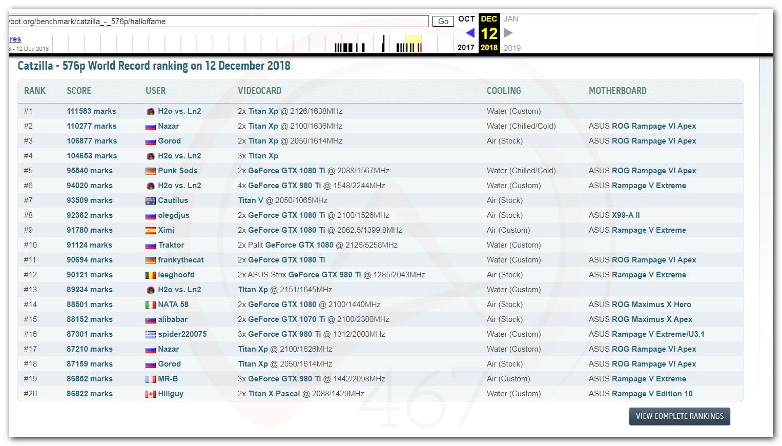The image size is (782, 446).
Task: Open the Rampage V Edition 10 motherboard link
Action: 652,394
